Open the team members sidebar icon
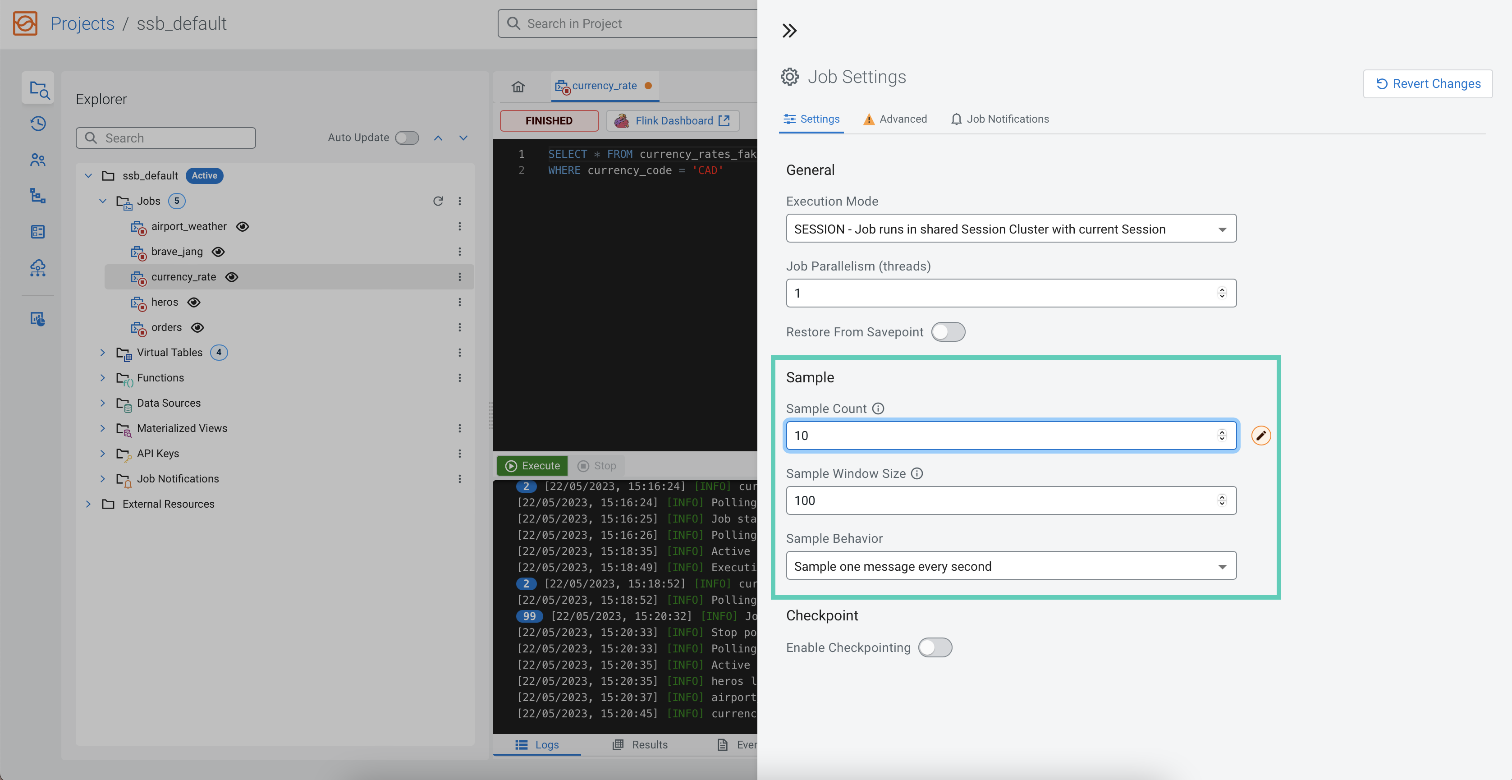This screenshot has height=780, width=1512. 38,160
